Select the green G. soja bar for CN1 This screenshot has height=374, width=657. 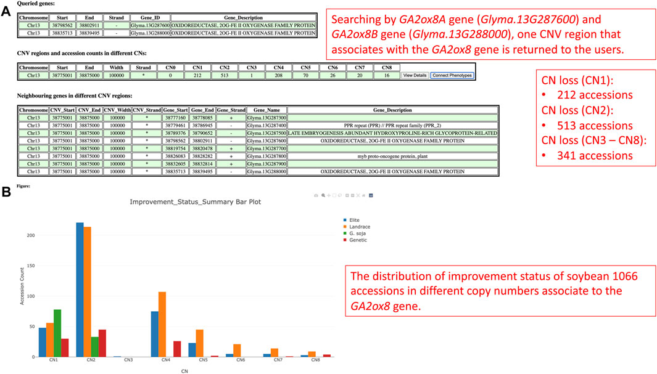tap(57, 333)
